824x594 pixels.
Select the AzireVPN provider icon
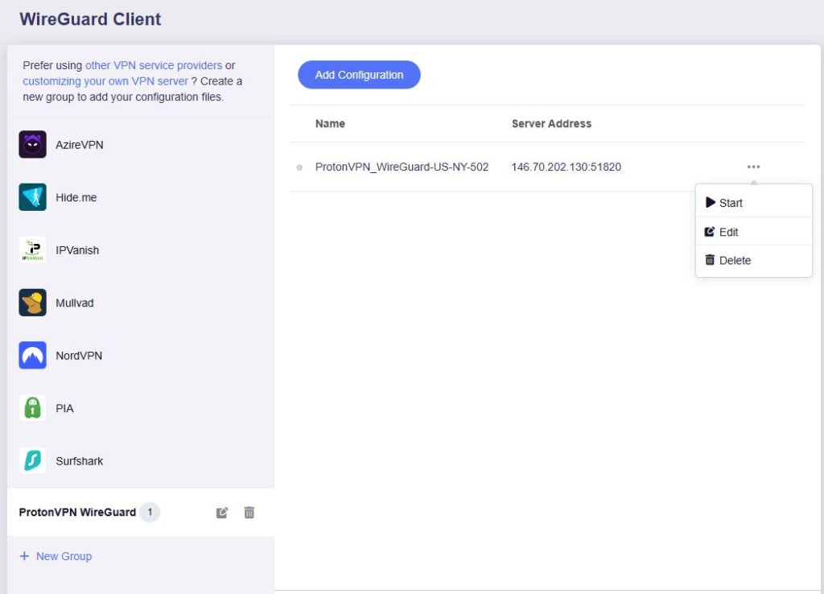tap(32, 145)
